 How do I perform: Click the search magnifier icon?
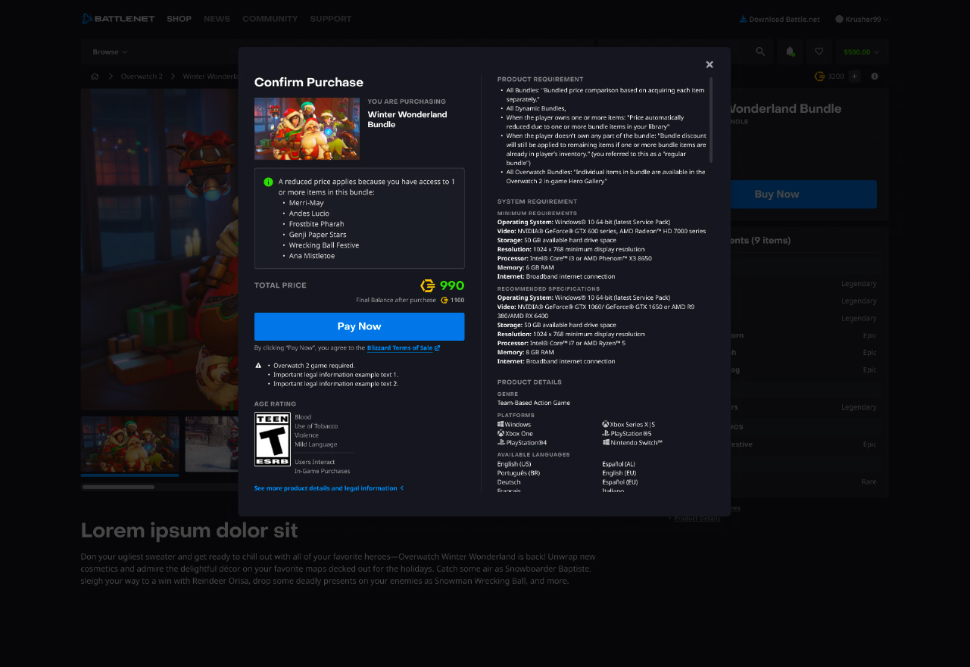(x=760, y=51)
